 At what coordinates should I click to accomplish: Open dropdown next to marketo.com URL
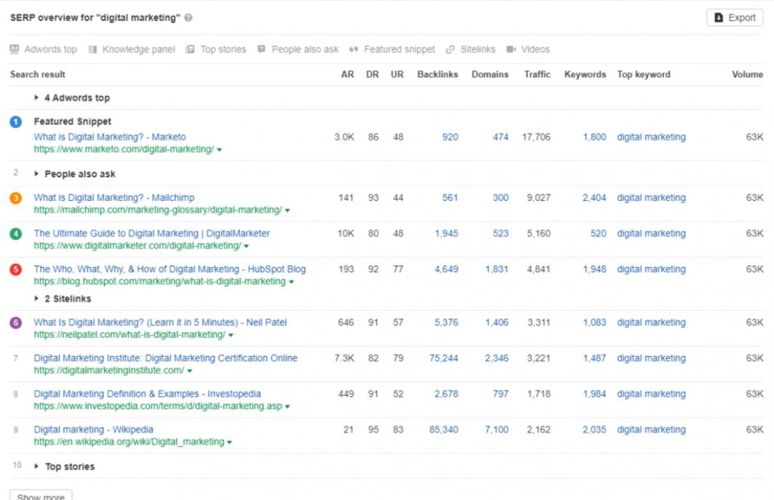(220, 150)
